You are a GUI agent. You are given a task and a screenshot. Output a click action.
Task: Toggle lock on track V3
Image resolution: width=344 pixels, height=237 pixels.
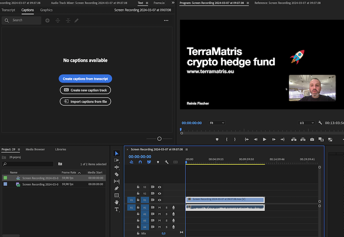click(138, 187)
